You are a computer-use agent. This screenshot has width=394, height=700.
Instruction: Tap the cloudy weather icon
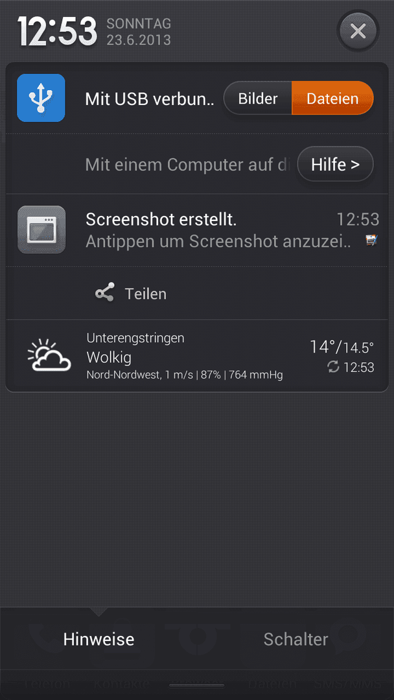[x=49, y=355]
